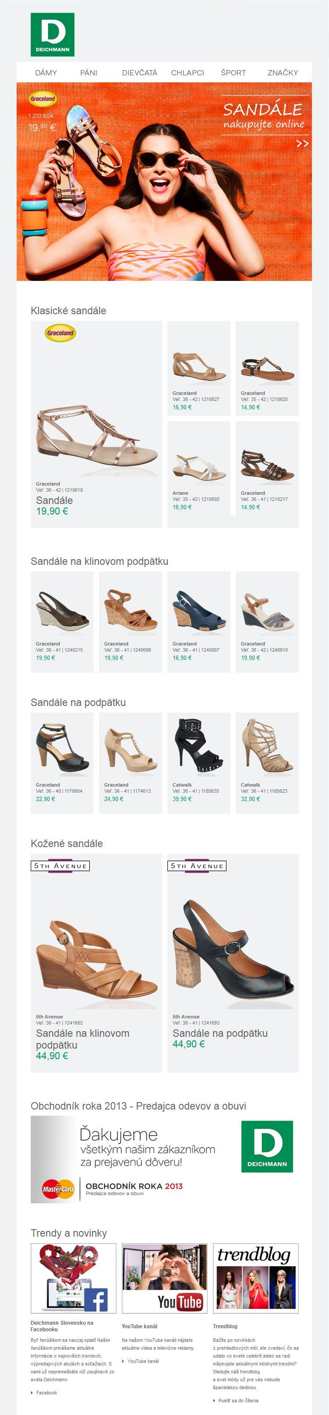Click the 5th Avenue logo above tan wedge
The height and width of the screenshot is (1415, 329).
(60, 866)
